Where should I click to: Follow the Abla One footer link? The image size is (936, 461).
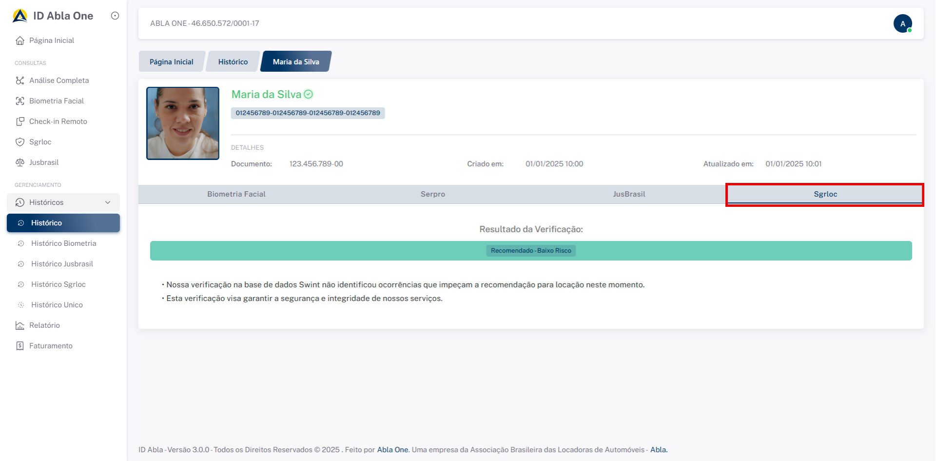coord(392,450)
